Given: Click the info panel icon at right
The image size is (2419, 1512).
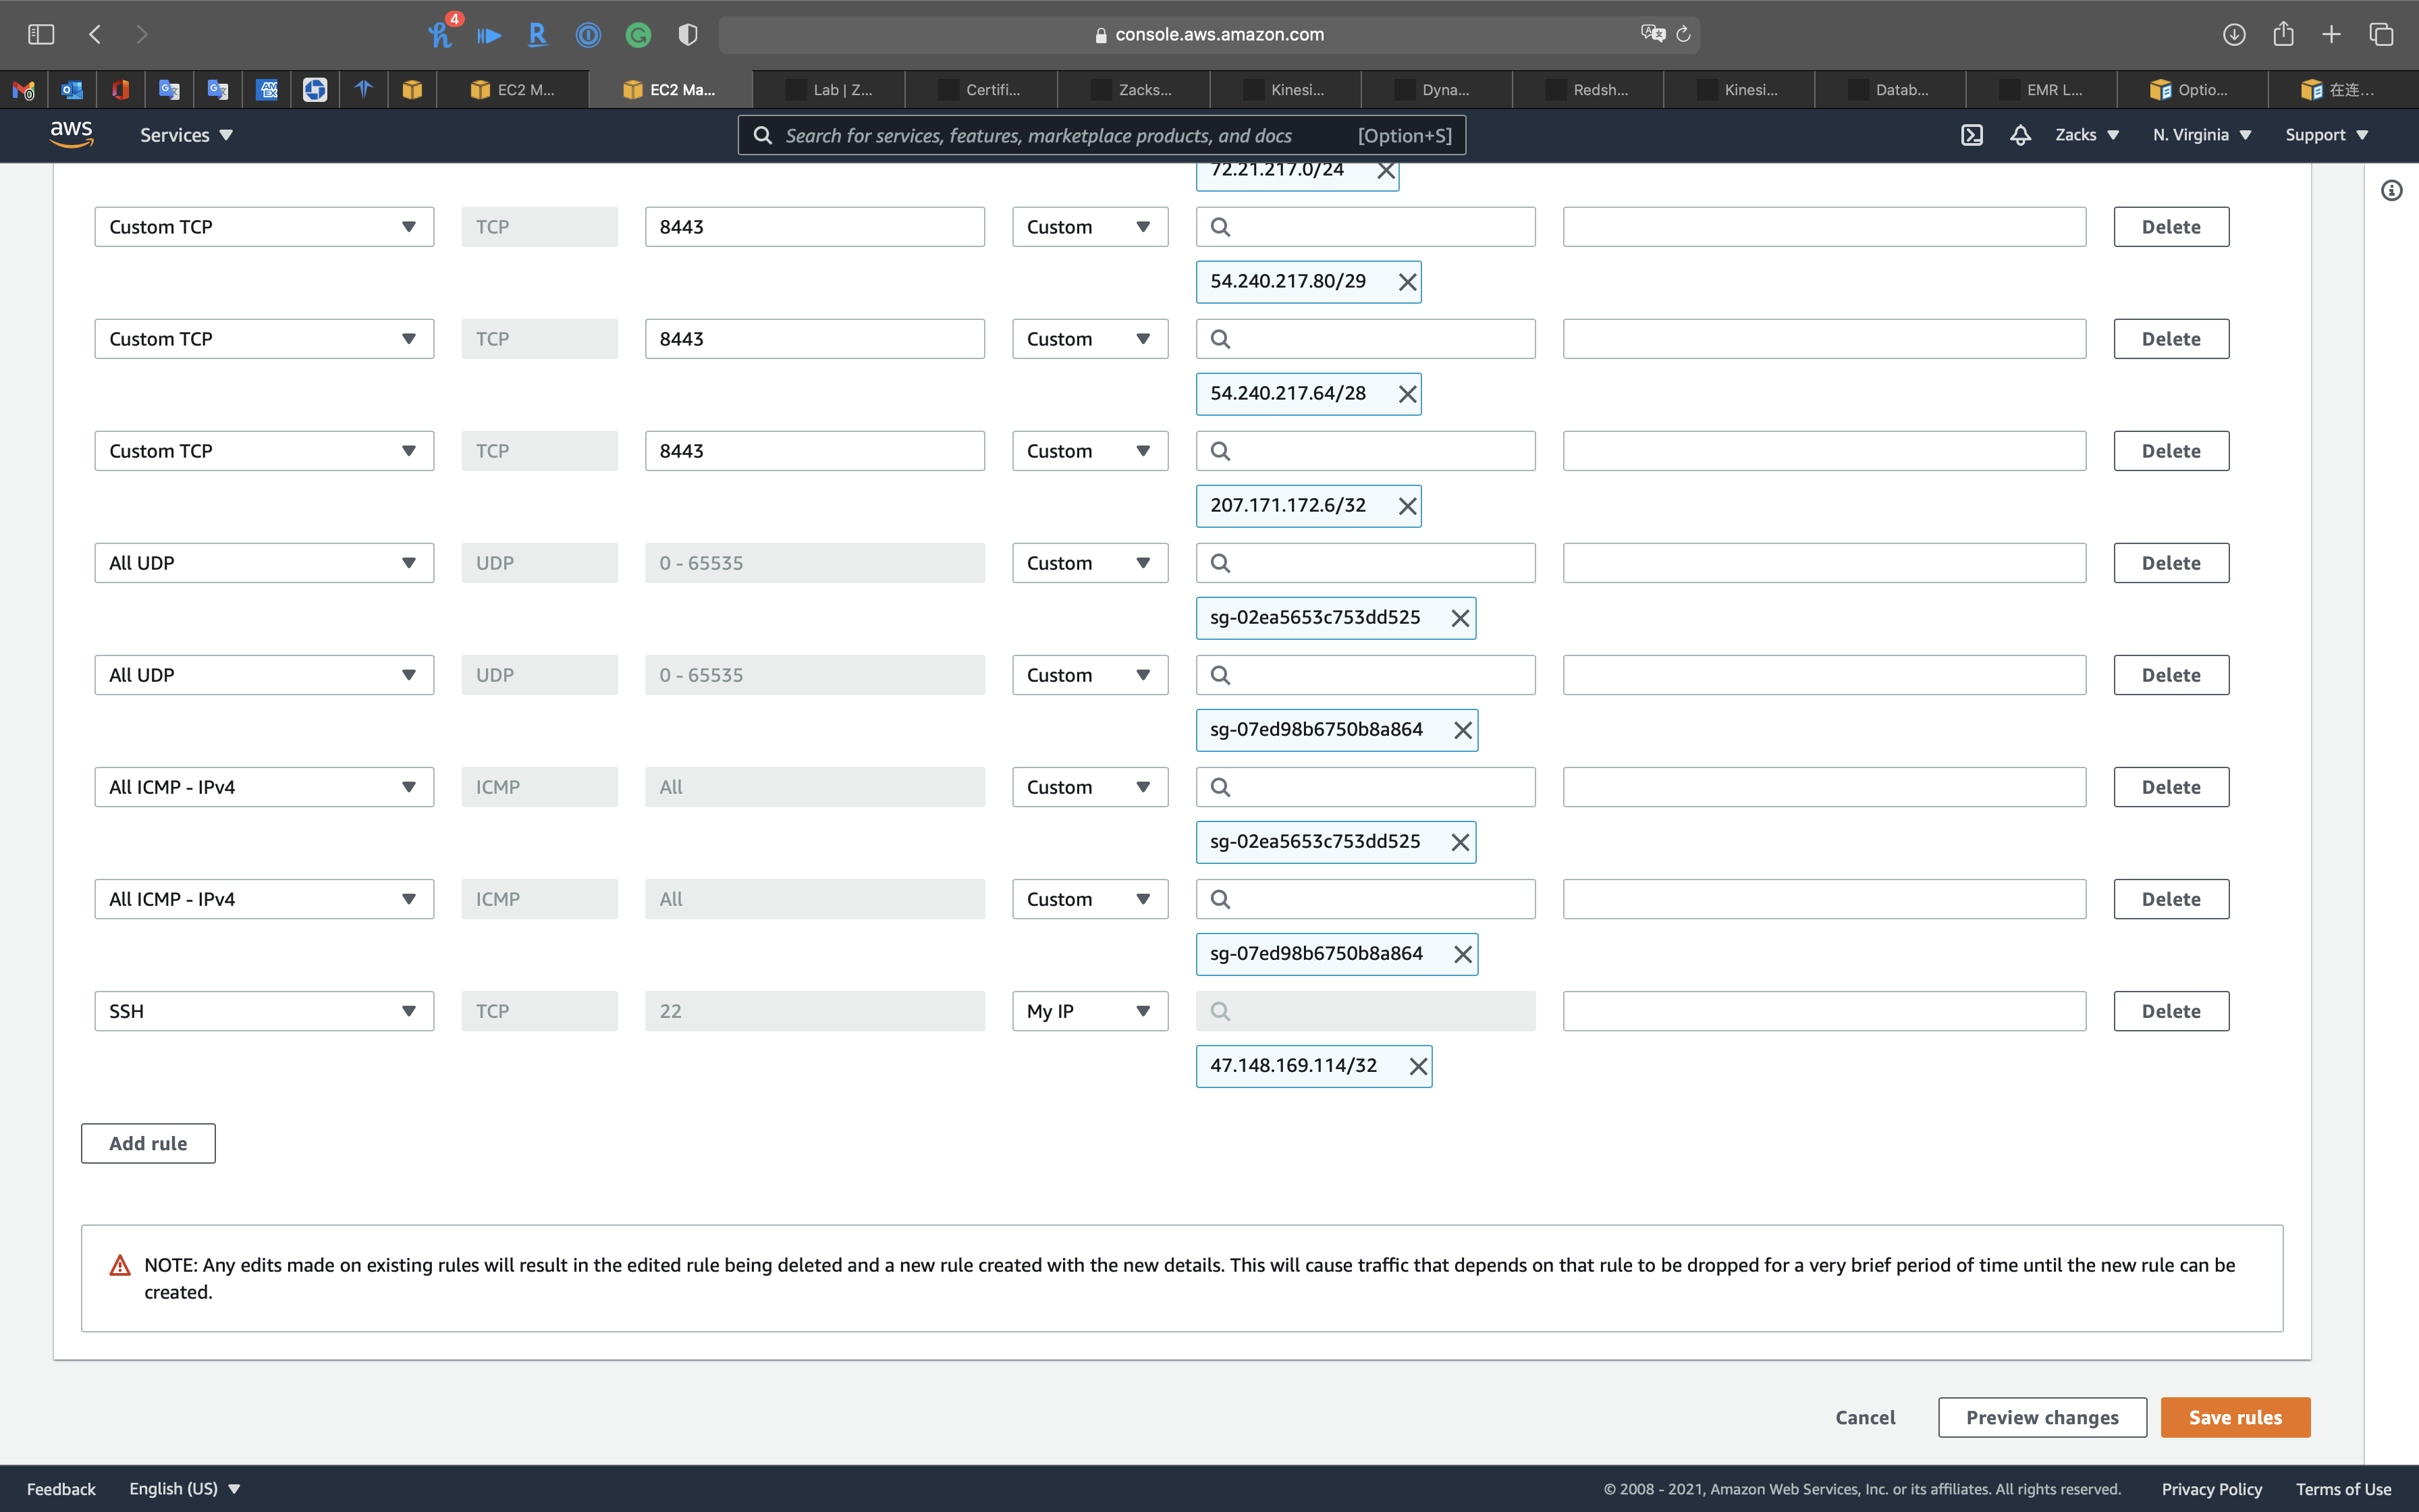Looking at the screenshot, I should coord(2391,190).
